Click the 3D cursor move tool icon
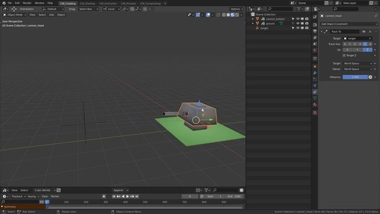 (14, 9)
